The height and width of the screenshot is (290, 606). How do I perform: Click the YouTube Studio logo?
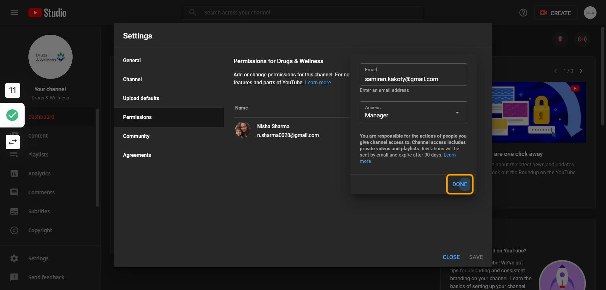tap(47, 13)
